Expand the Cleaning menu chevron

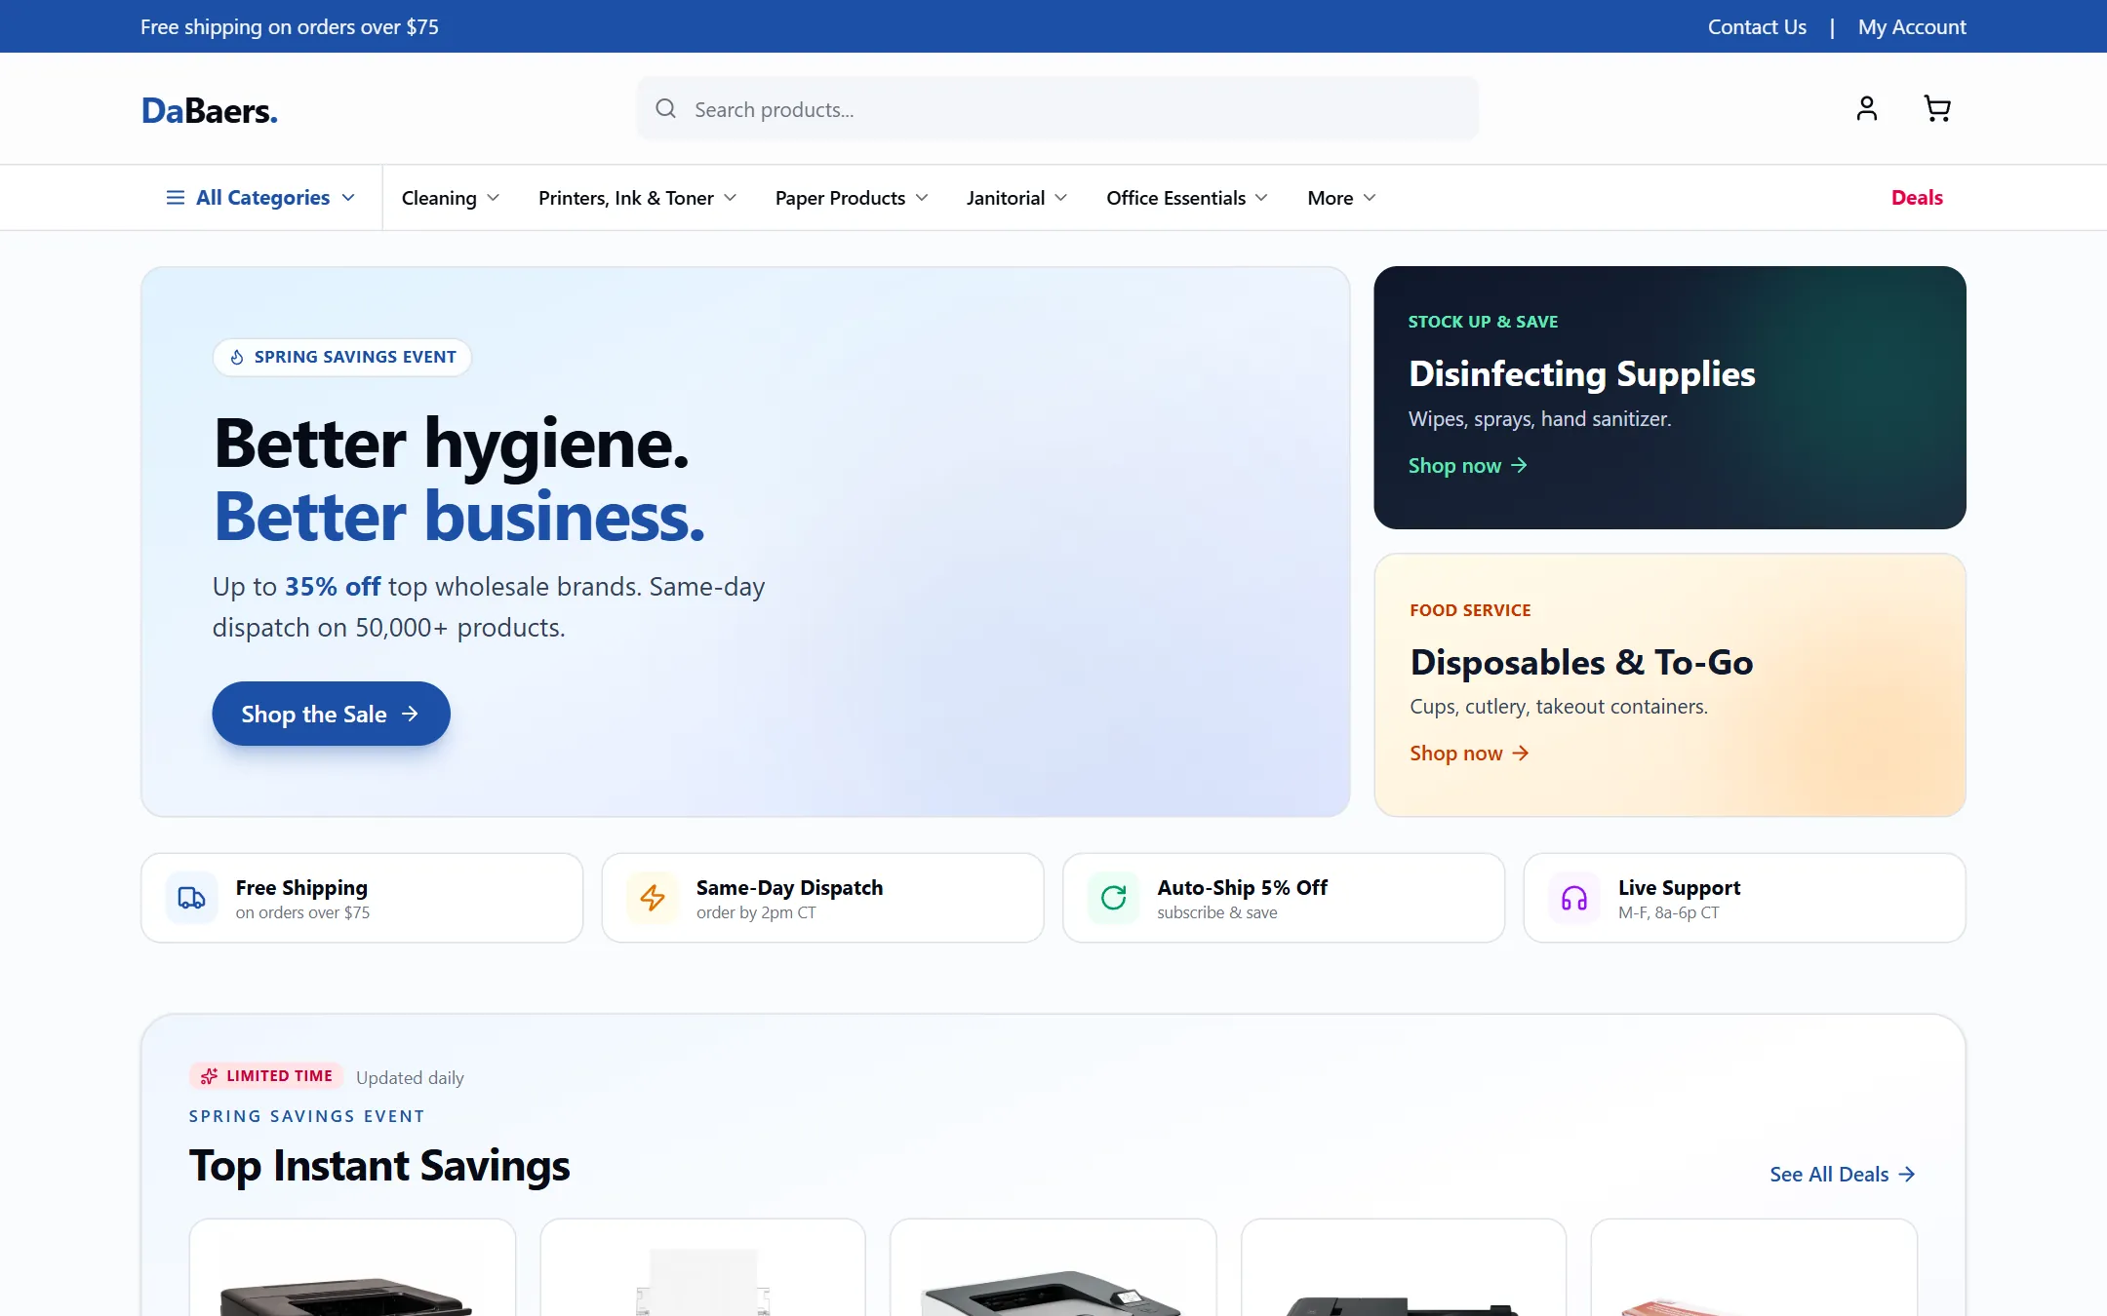[x=493, y=198]
